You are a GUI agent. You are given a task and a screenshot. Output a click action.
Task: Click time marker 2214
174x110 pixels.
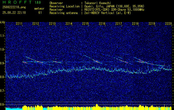[69, 24]
